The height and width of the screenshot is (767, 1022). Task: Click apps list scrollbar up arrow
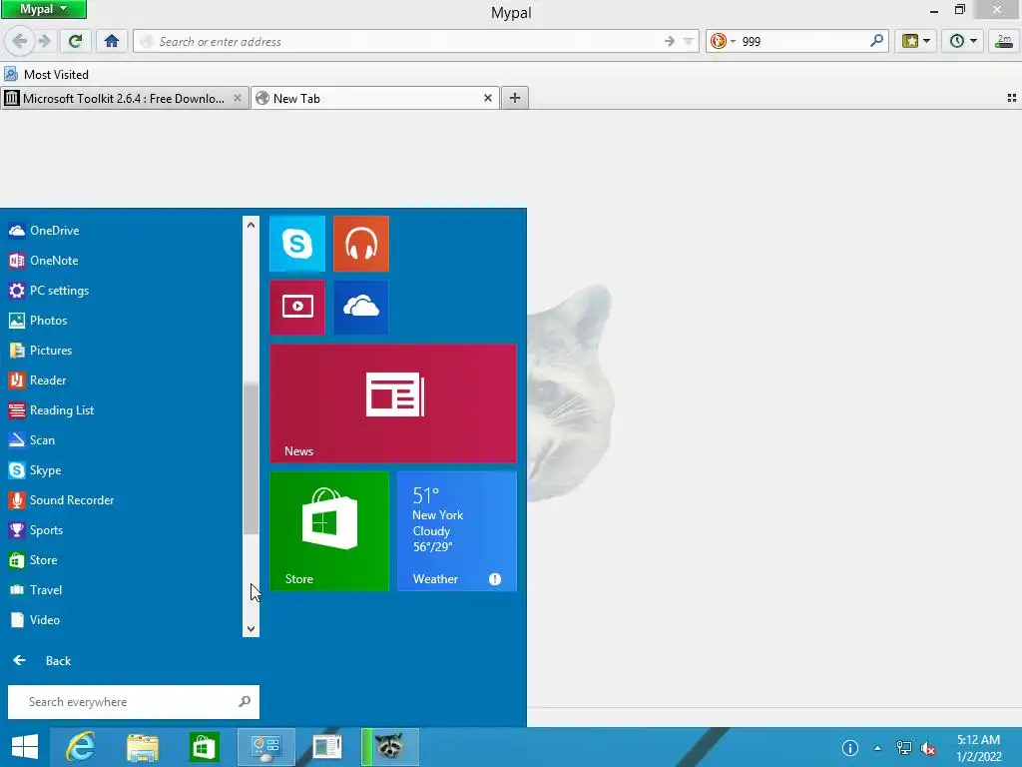tap(251, 225)
